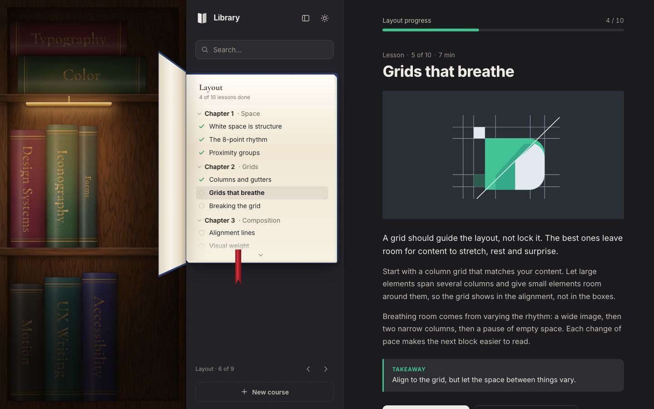Screen dimensions: 654x409
Task: Mark Breaking the grid circle as done
Action: [x=202, y=206]
